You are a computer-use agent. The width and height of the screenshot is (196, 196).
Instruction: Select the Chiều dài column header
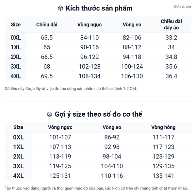pyautogui.click(x=47, y=24)
